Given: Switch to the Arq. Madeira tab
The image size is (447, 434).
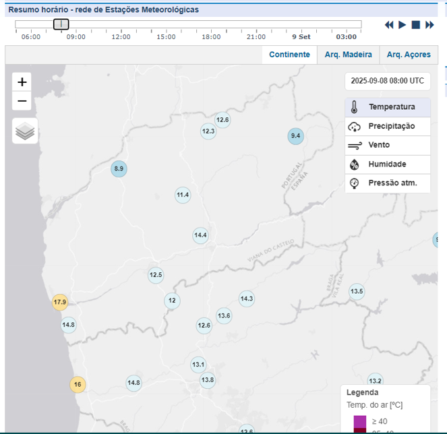Looking at the screenshot, I should [x=348, y=55].
